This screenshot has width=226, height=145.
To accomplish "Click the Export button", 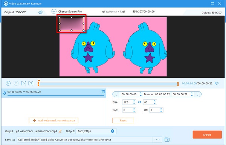I will 207,135.
